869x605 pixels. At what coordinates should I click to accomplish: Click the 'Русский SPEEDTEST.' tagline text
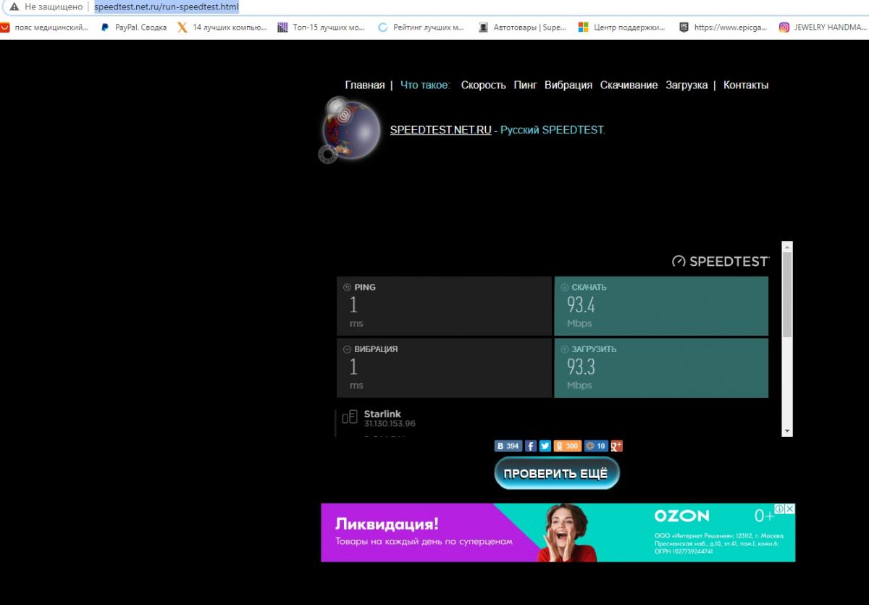553,130
